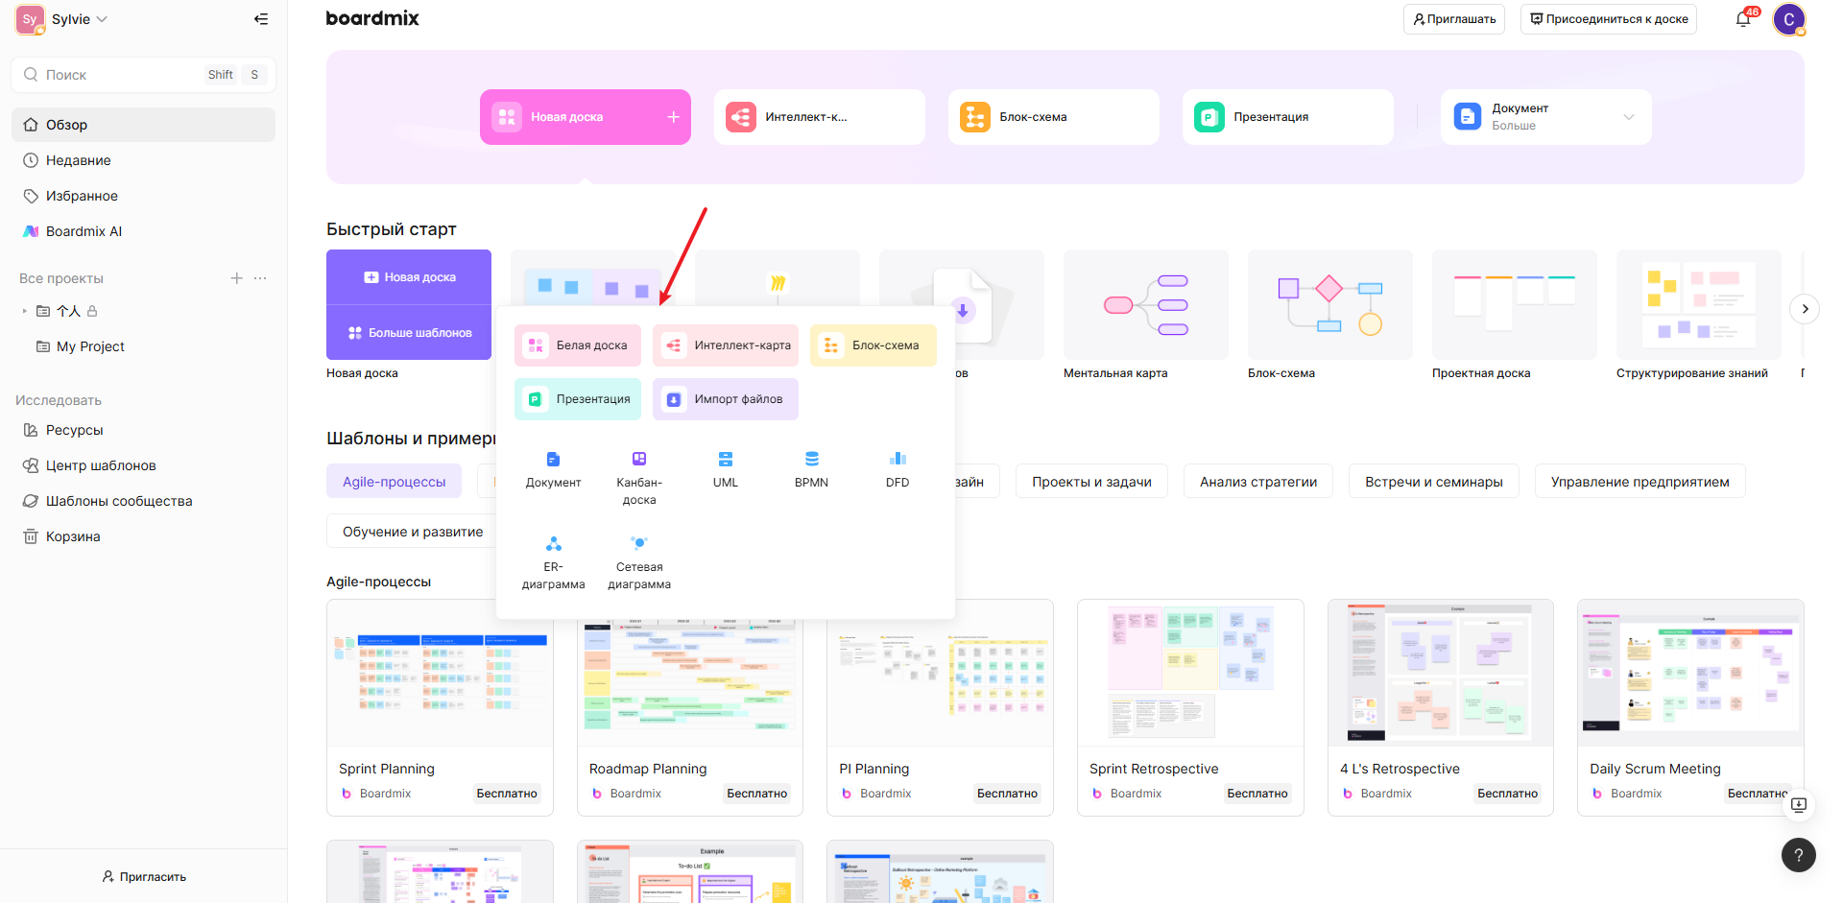Image resolution: width=1843 pixels, height=903 pixels.
Task: Pick the ER-диаграмма icon
Action: pyautogui.click(x=554, y=543)
